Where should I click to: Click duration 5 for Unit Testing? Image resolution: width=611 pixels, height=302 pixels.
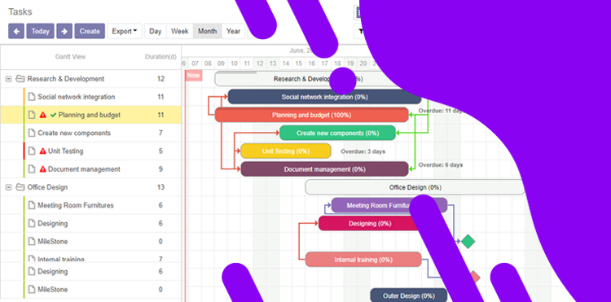click(x=160, y=151)
